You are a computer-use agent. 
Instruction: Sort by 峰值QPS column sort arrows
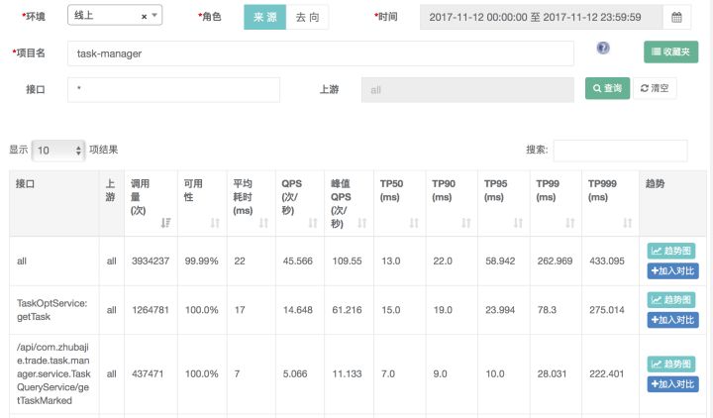[x=361, y=224]
